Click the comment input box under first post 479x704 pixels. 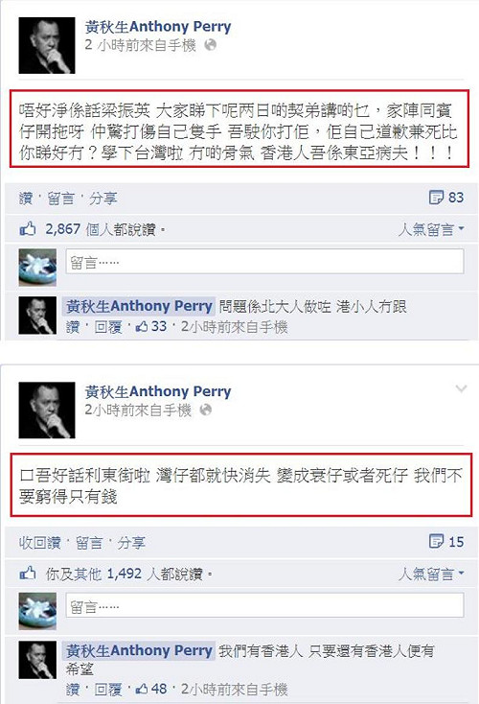point(264,262)
